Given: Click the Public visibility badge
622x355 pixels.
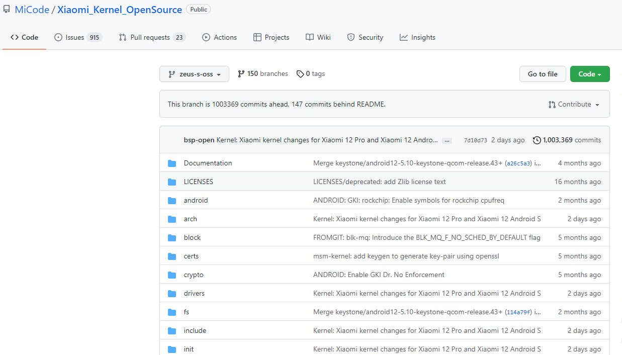Looking at the screenshot, I should point(199,10).
